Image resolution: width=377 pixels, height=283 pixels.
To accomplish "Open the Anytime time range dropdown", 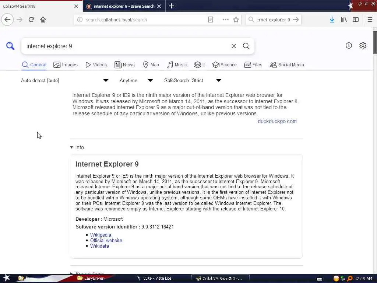I will (136, 80).
